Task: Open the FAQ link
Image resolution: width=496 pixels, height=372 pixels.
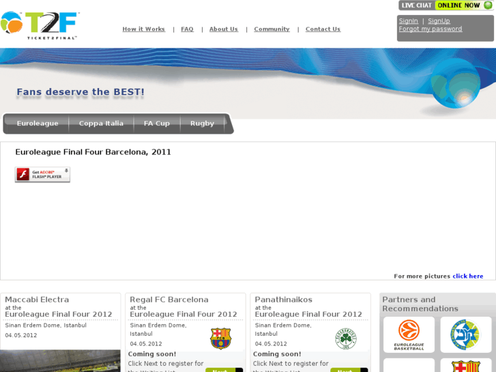Action: coord(187,29)
